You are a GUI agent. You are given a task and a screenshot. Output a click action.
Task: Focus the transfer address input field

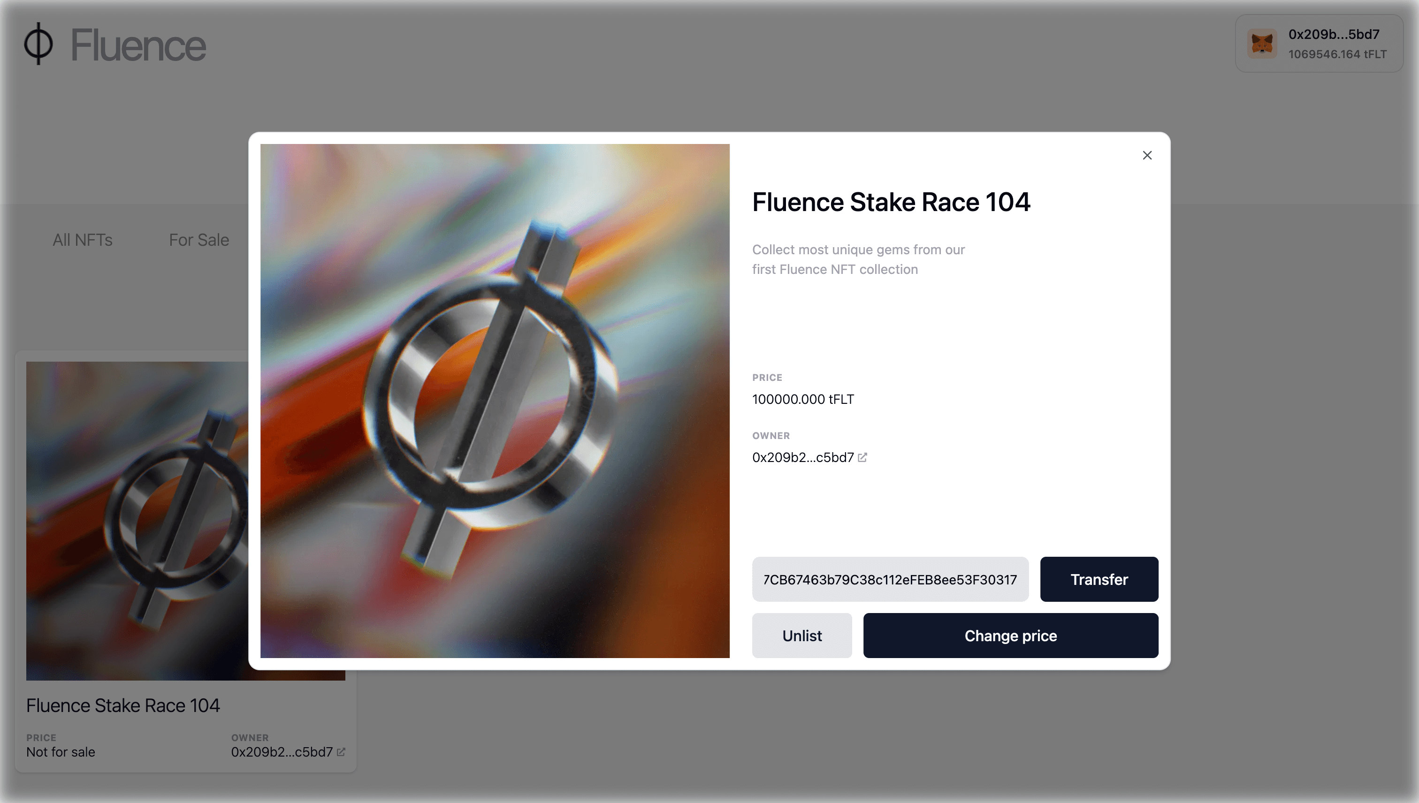coord(889,579)
